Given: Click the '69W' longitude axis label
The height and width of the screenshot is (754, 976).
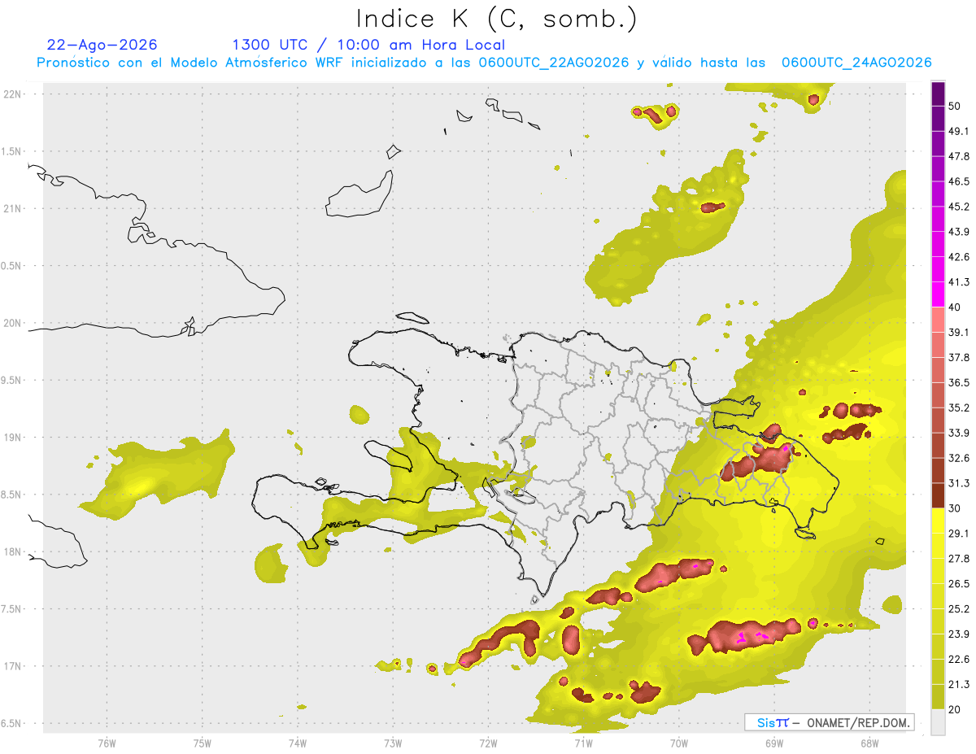Looking at the screenshot, I should (x=774, y=743).
